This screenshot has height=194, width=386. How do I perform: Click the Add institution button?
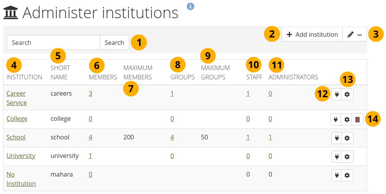point(312,34)
